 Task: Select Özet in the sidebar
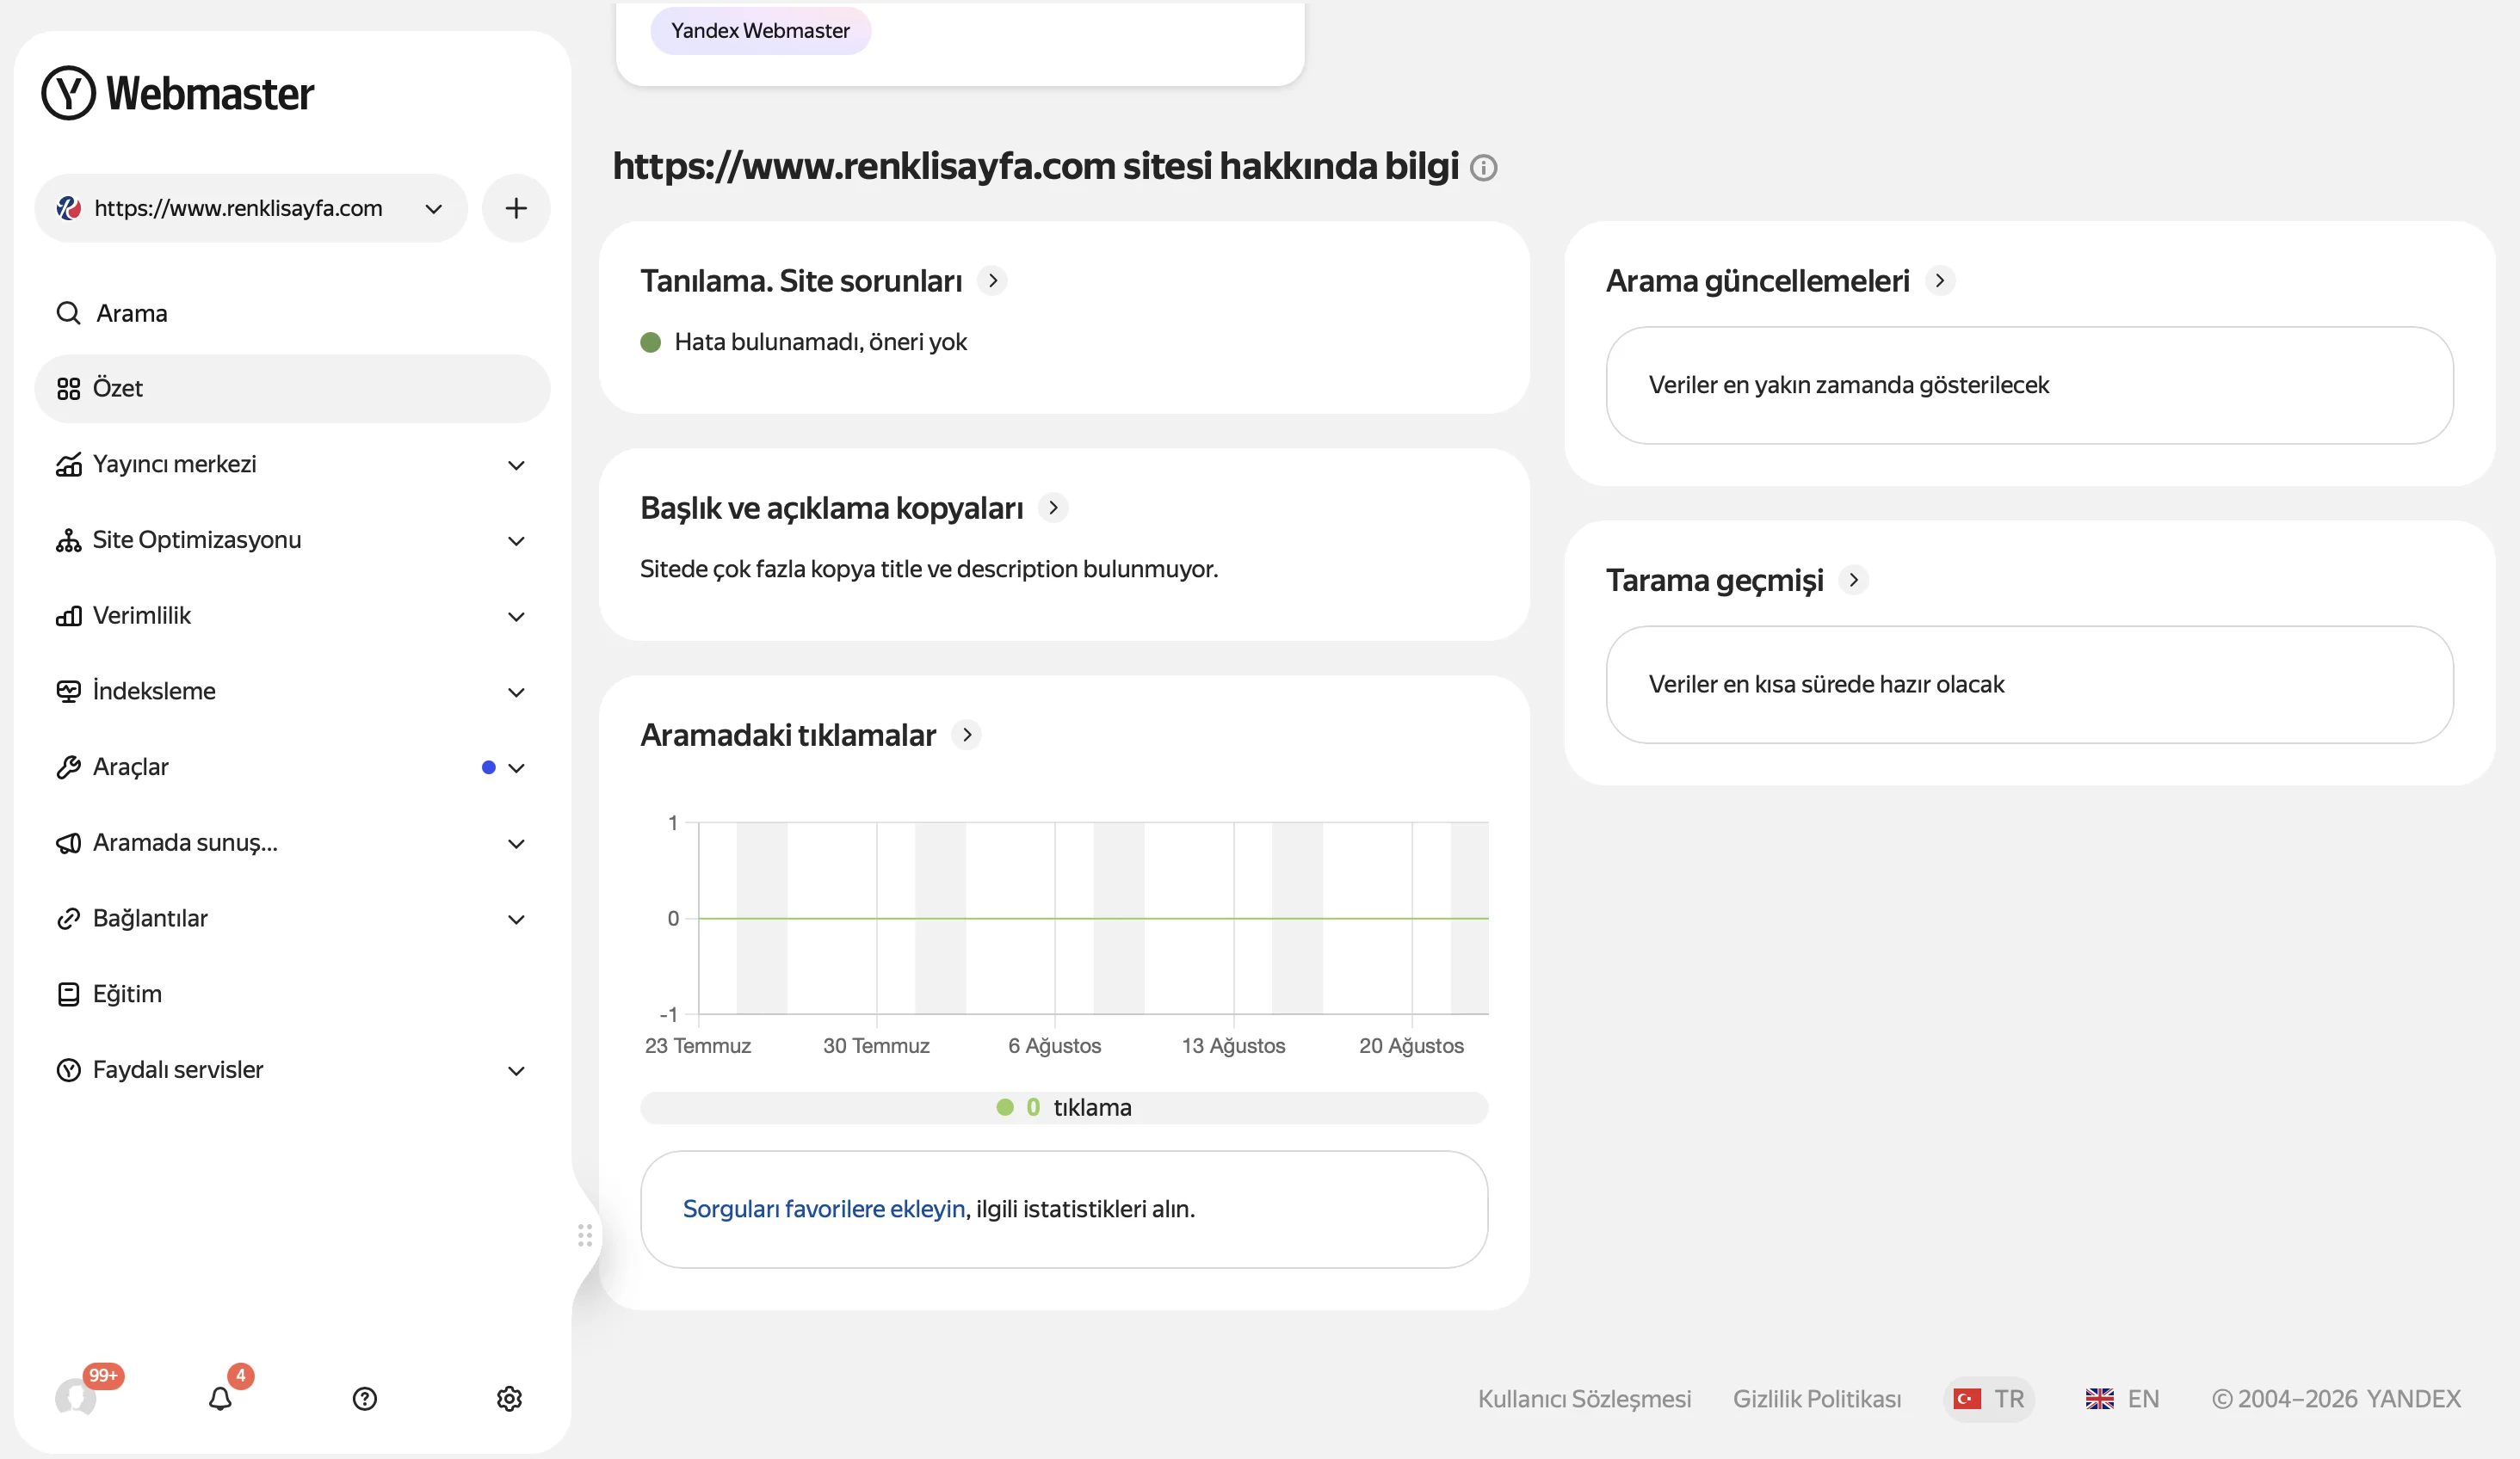click(292, 389)
